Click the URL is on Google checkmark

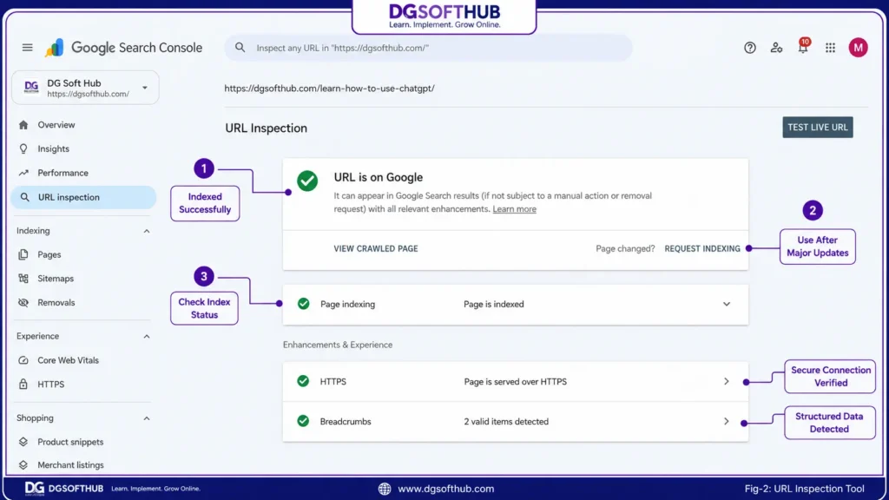coord(307,181)
